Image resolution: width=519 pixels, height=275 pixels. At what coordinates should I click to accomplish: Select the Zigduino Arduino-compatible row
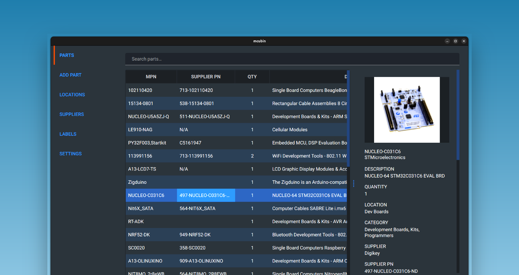[151, 182]
